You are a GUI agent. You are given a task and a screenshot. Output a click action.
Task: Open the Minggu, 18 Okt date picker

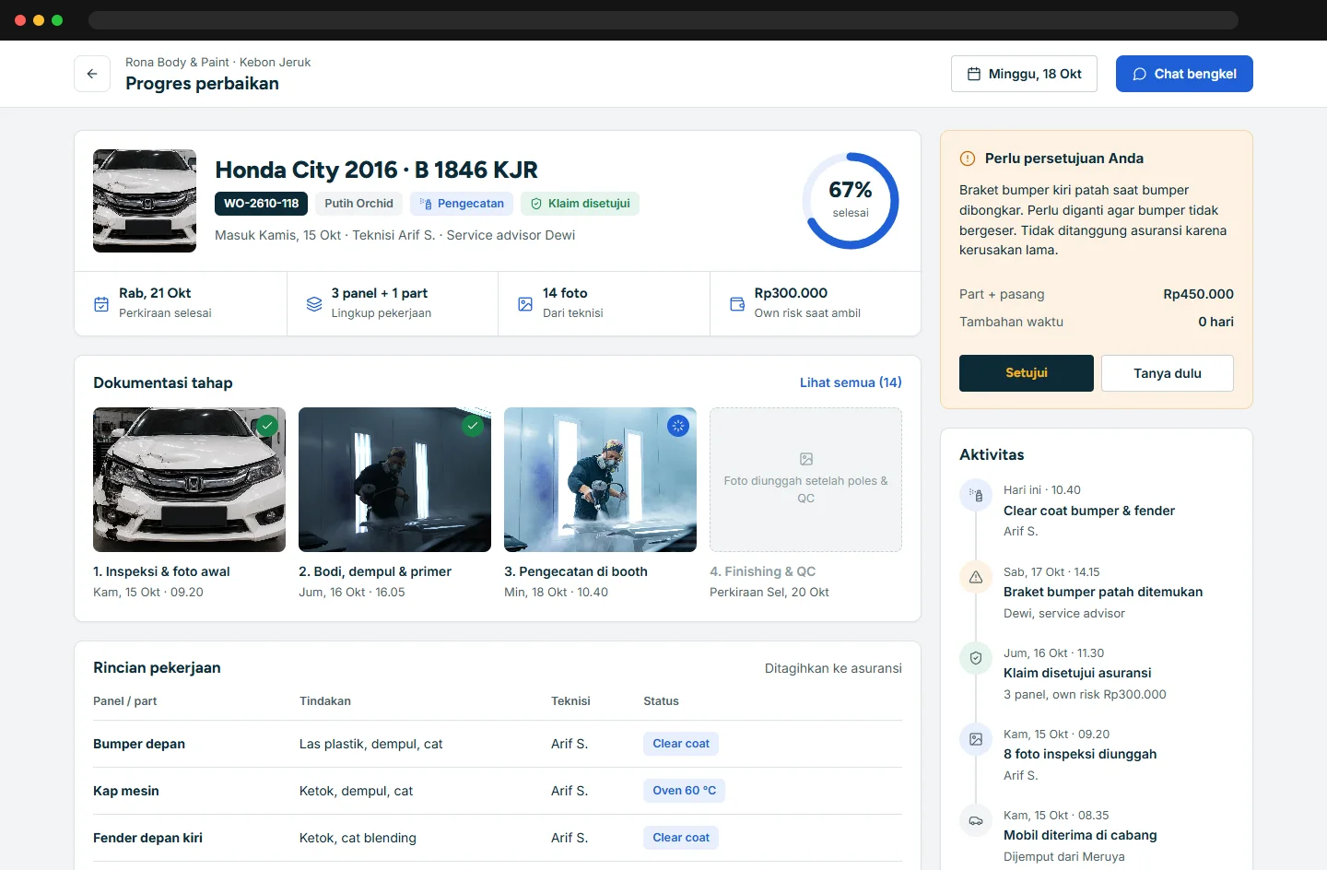(1024, 74)
